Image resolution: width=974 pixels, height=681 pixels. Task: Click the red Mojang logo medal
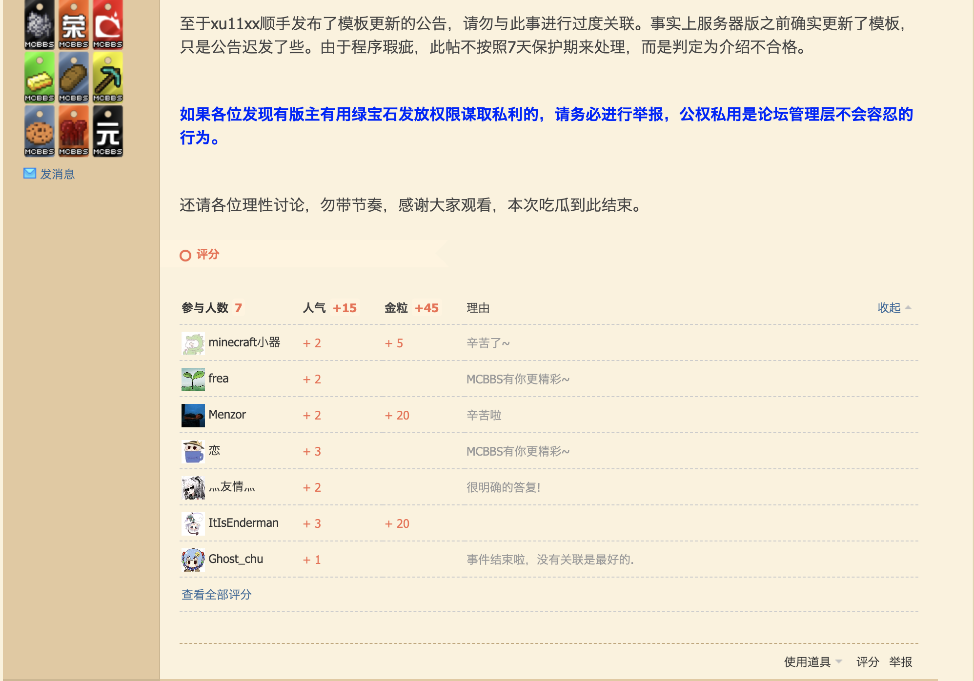108,23
